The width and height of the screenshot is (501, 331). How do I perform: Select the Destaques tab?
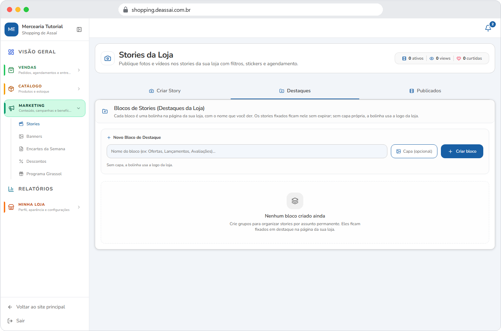(x=295, y=91)
